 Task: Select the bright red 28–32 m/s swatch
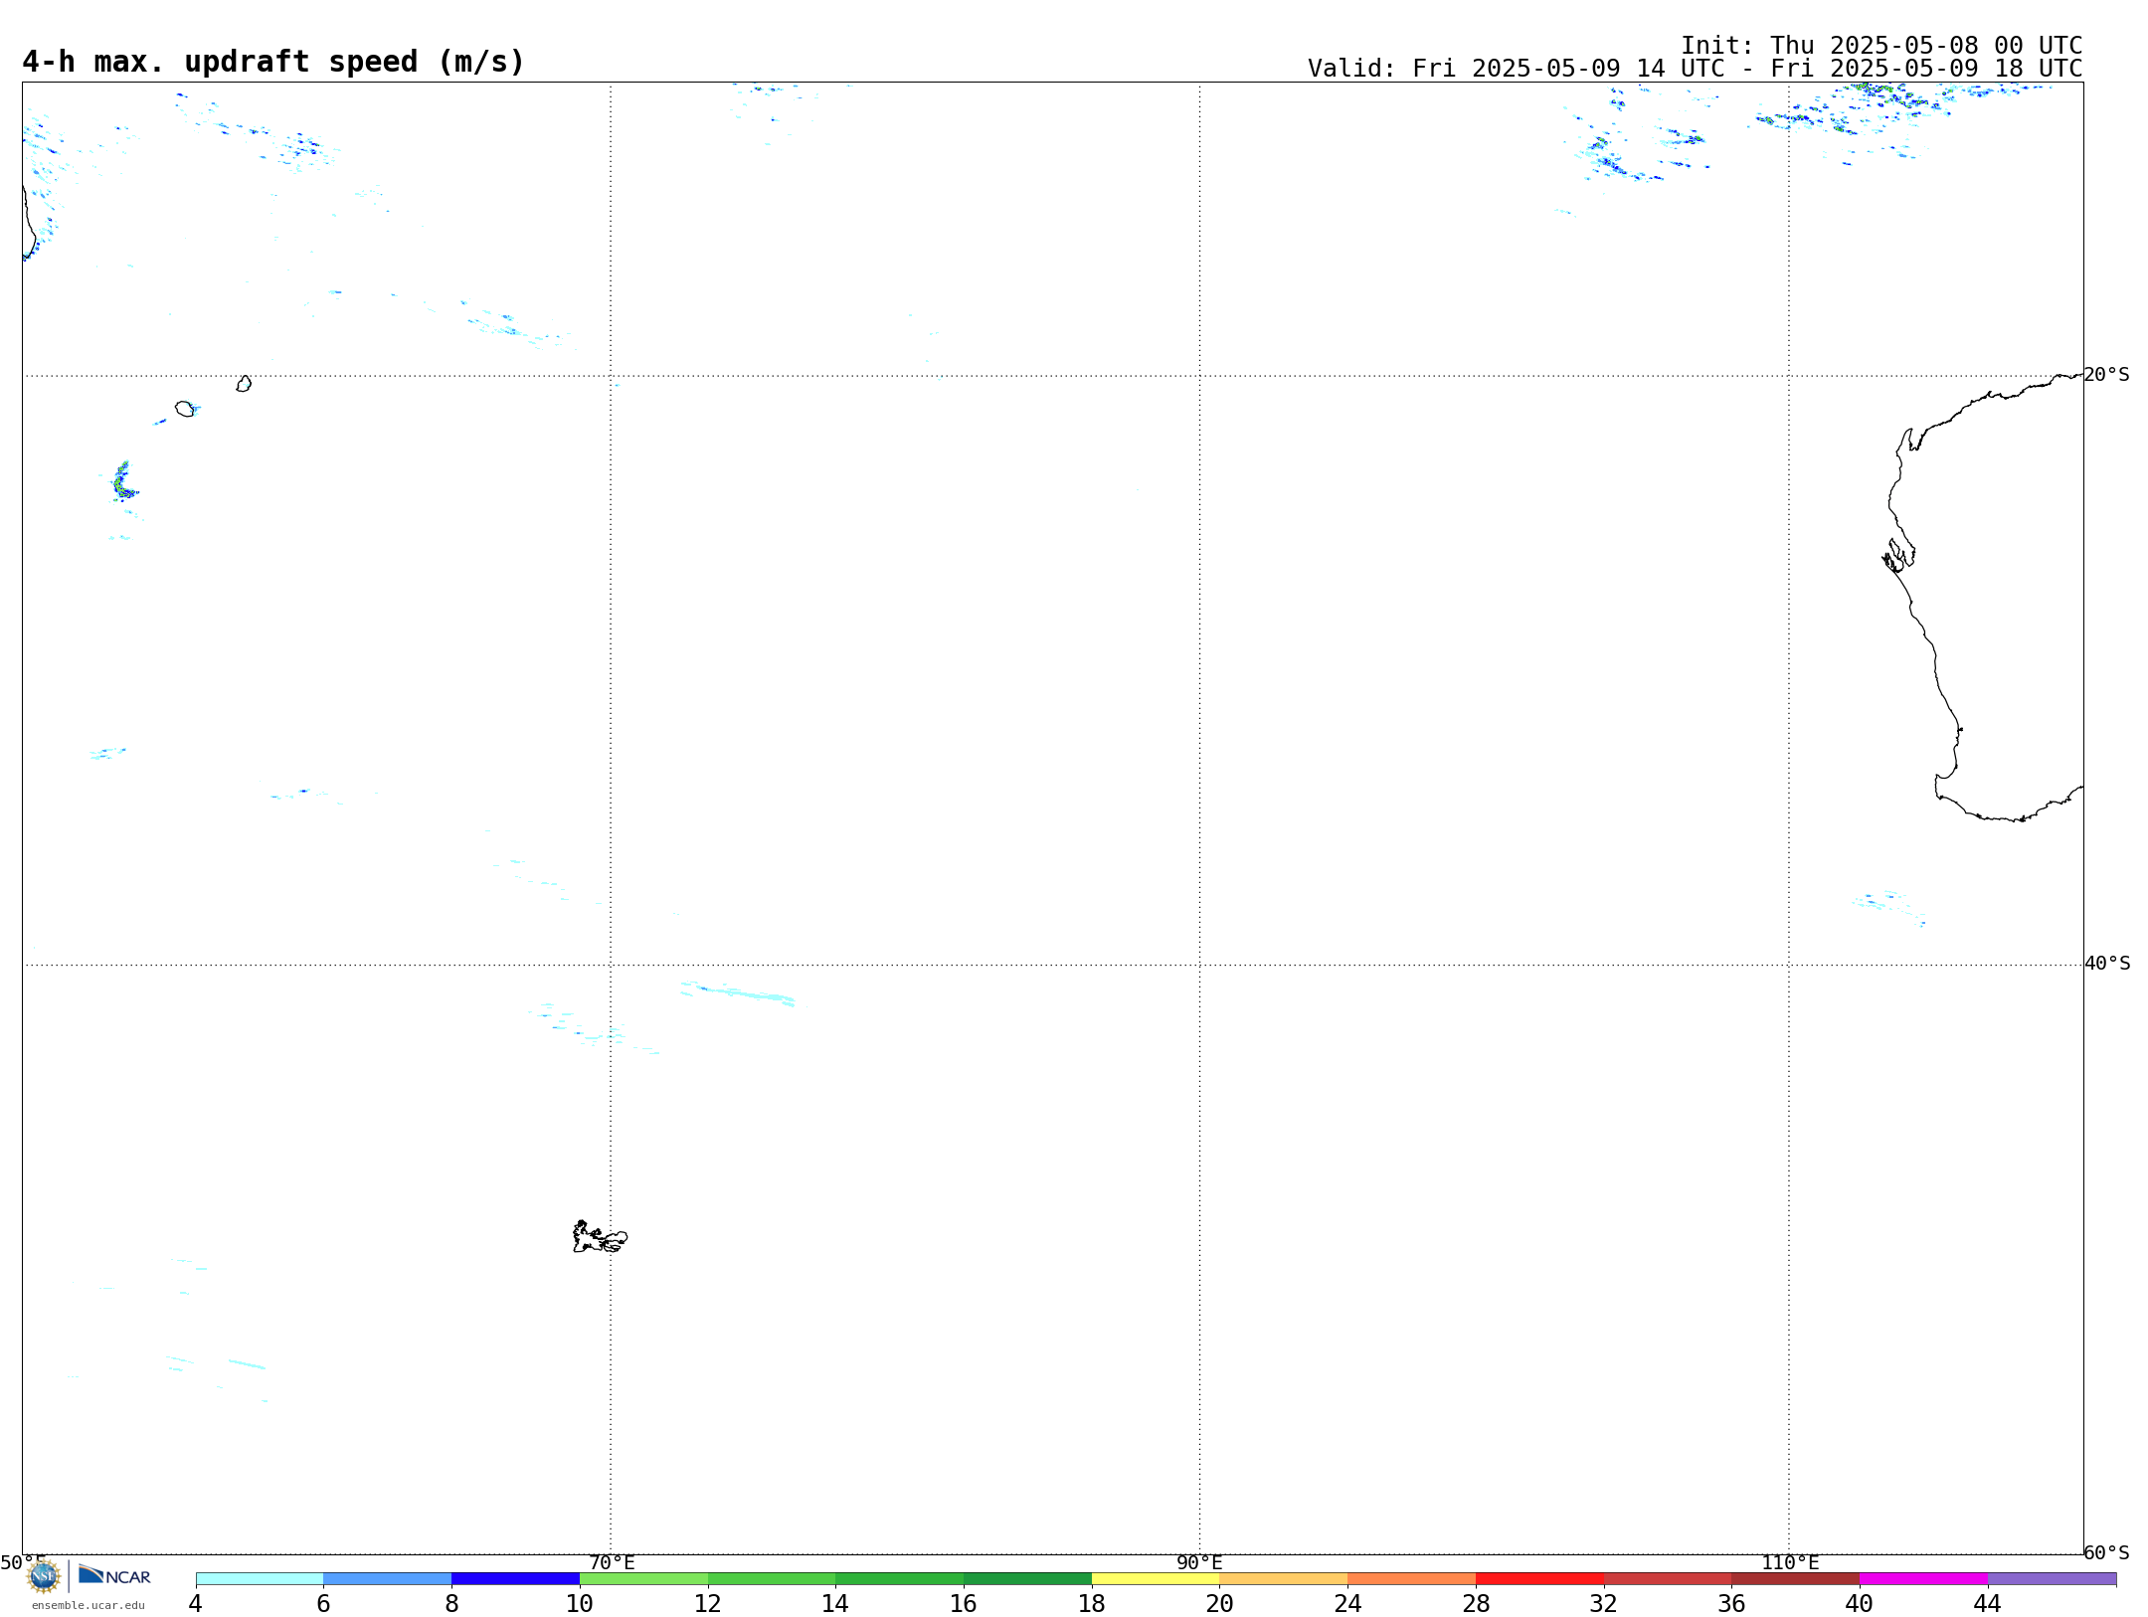tap(1540, 1579)
